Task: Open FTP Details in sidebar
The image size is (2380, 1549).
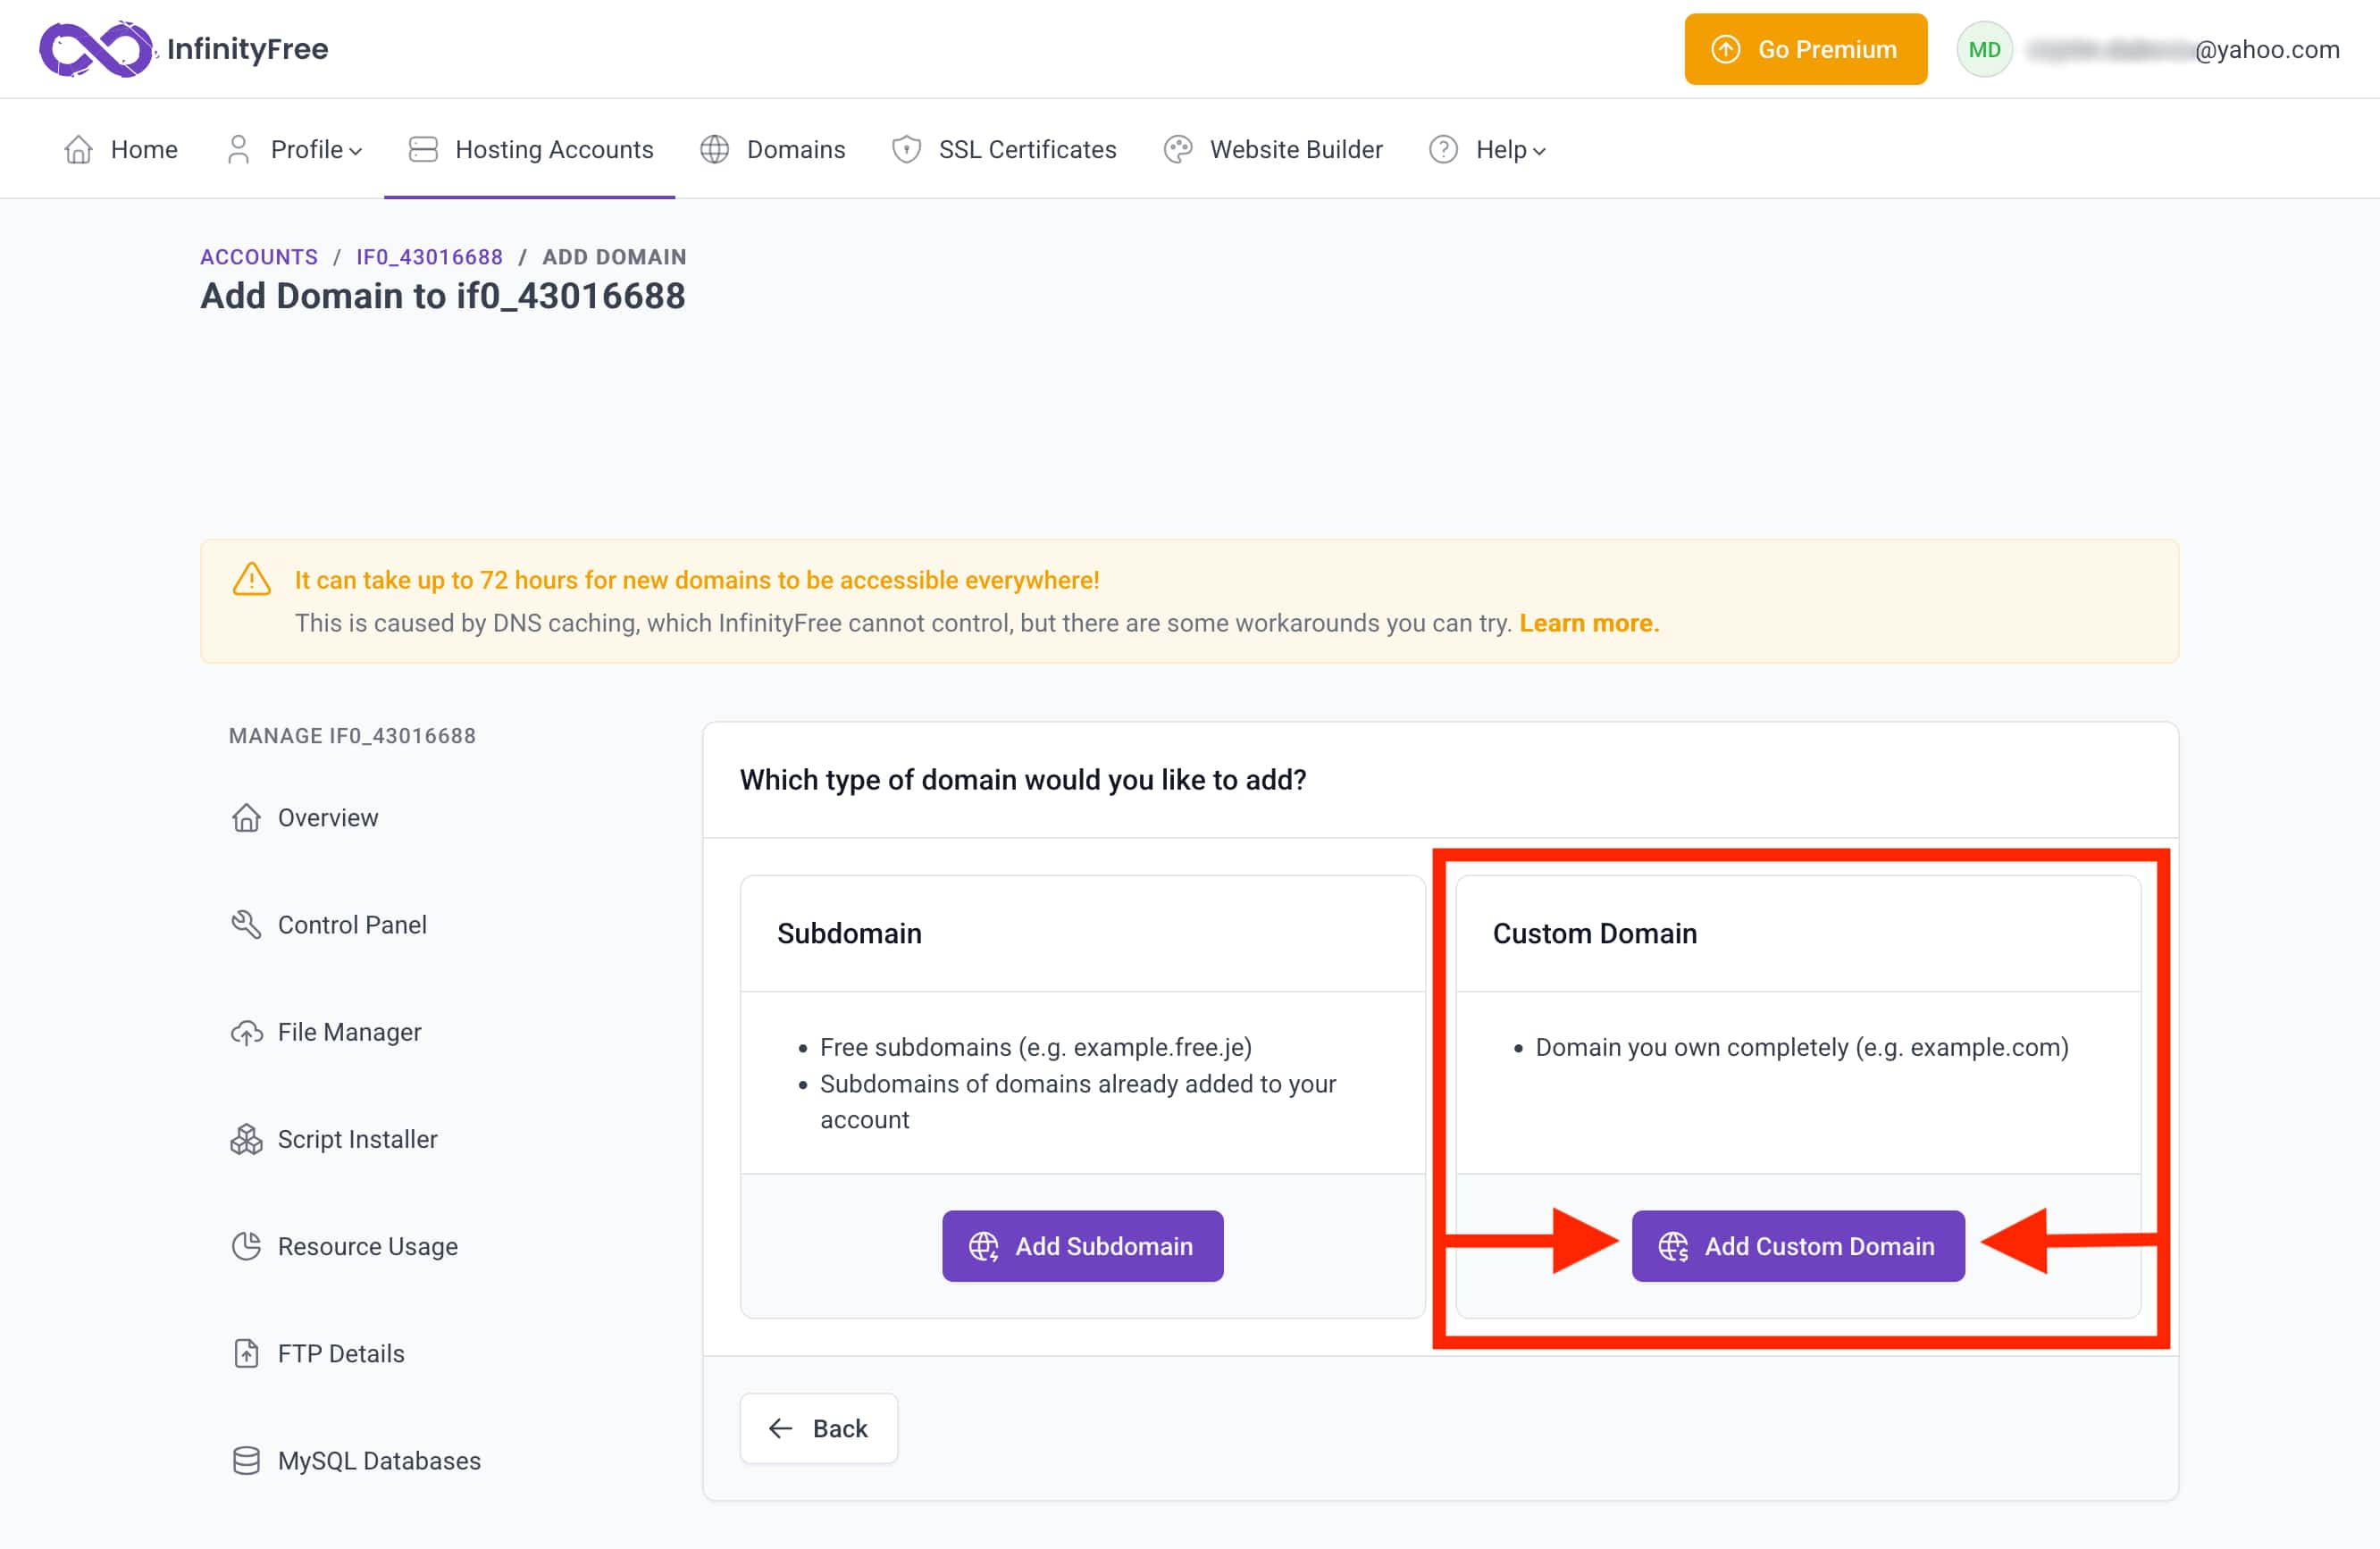Action: pos(319,1353)
